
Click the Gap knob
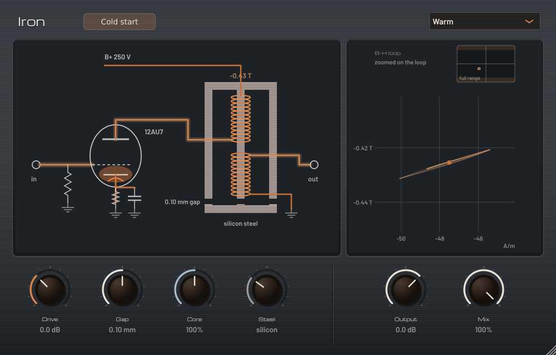point(122,289)
